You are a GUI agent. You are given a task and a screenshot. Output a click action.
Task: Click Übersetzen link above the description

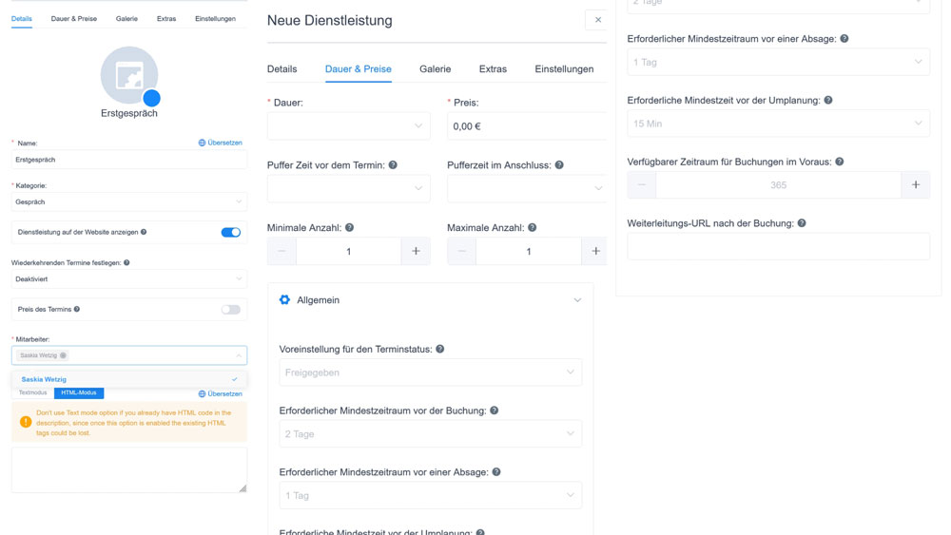(221, 393)
